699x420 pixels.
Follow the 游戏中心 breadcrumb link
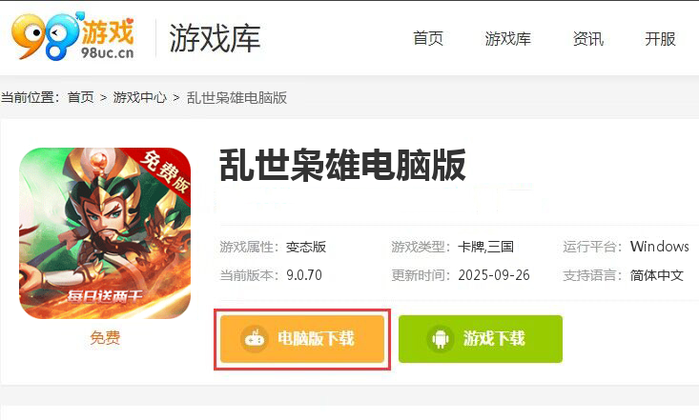coord(140,97)
